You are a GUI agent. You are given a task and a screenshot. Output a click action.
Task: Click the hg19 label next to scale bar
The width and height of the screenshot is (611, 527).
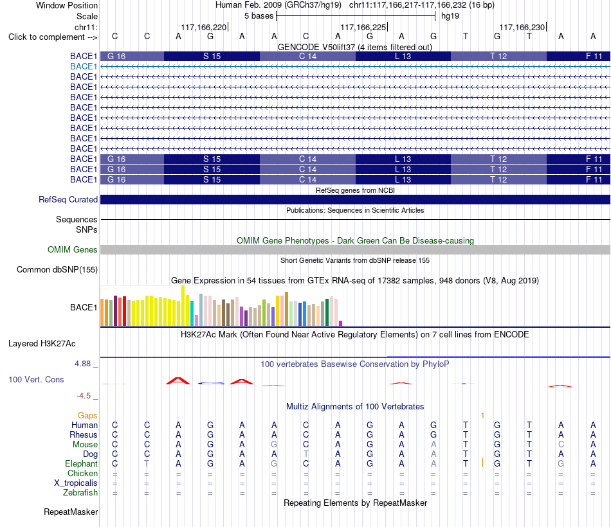point(450,16)
